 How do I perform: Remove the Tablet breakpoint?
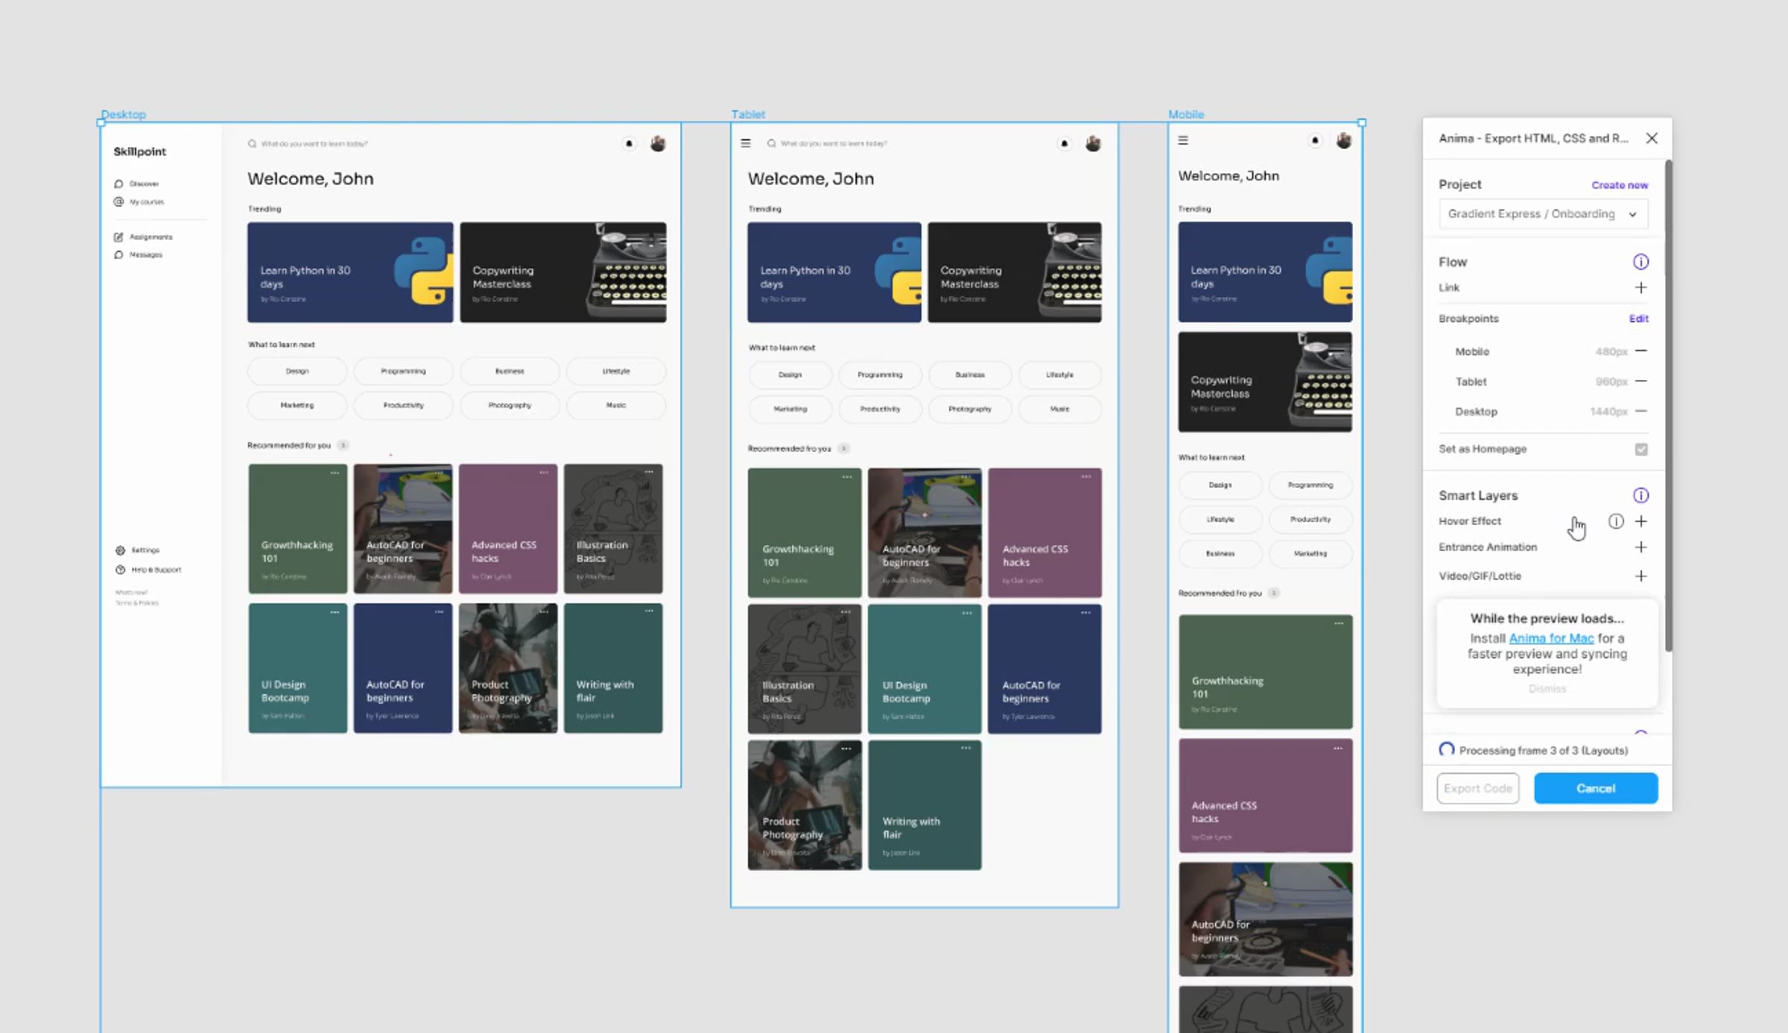pos(1640,381)
